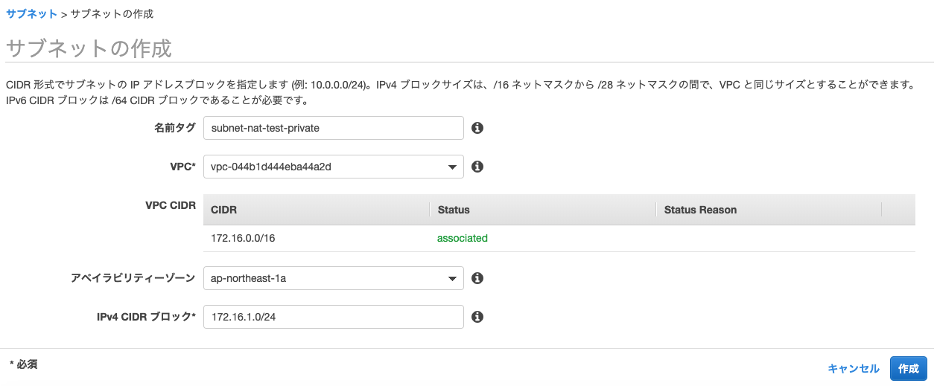Image resolution: width=937 pixels, height=386 pixels.
Task: Click the キャンセル link
Action: 854,369
